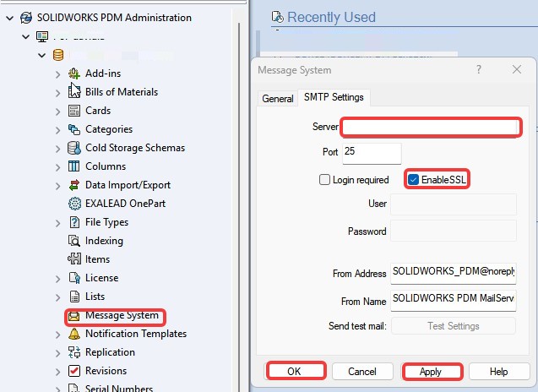Click the Message System envelope icon
This screenshot has height=392, width=538.
pyautogui.click(x=73, y=316)
